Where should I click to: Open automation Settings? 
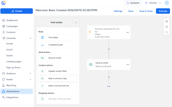(x=118, y=11)
